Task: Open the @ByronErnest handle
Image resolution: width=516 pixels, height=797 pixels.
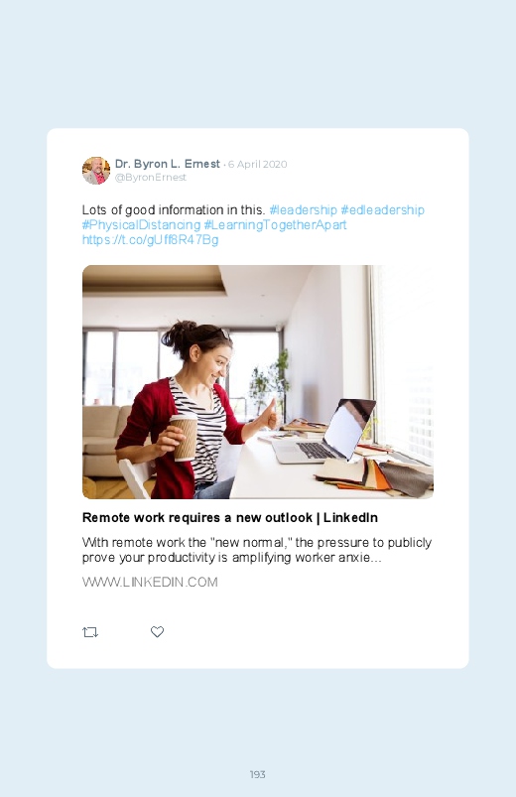Action: [x=151, y=177]
